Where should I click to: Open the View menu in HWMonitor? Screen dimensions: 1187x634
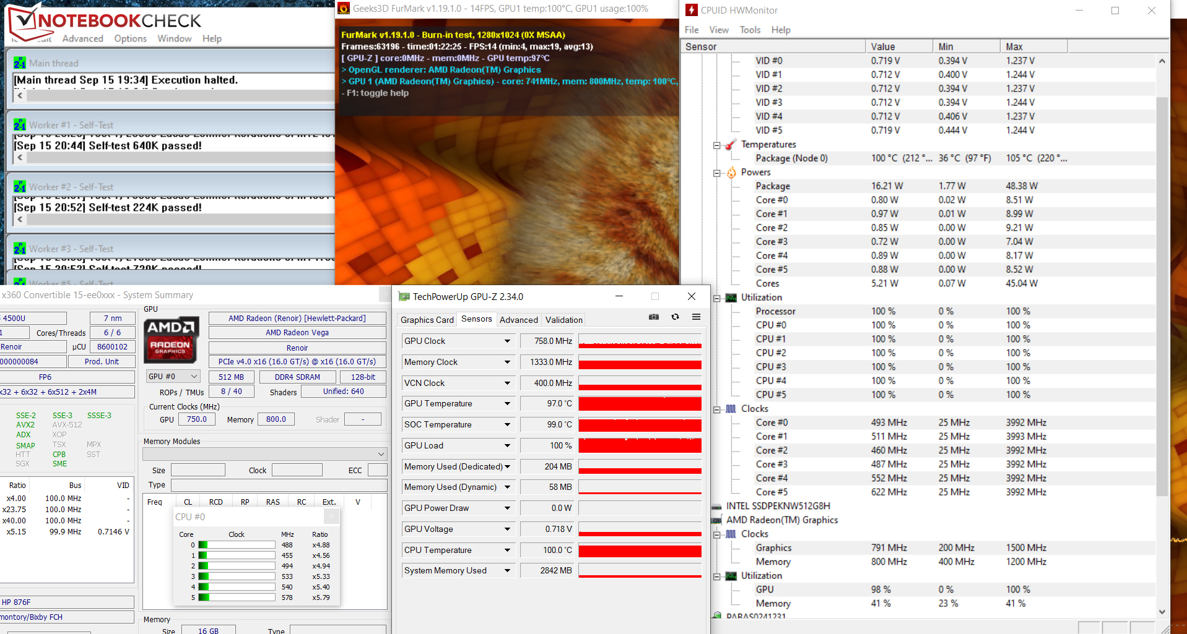coord(719,30)
